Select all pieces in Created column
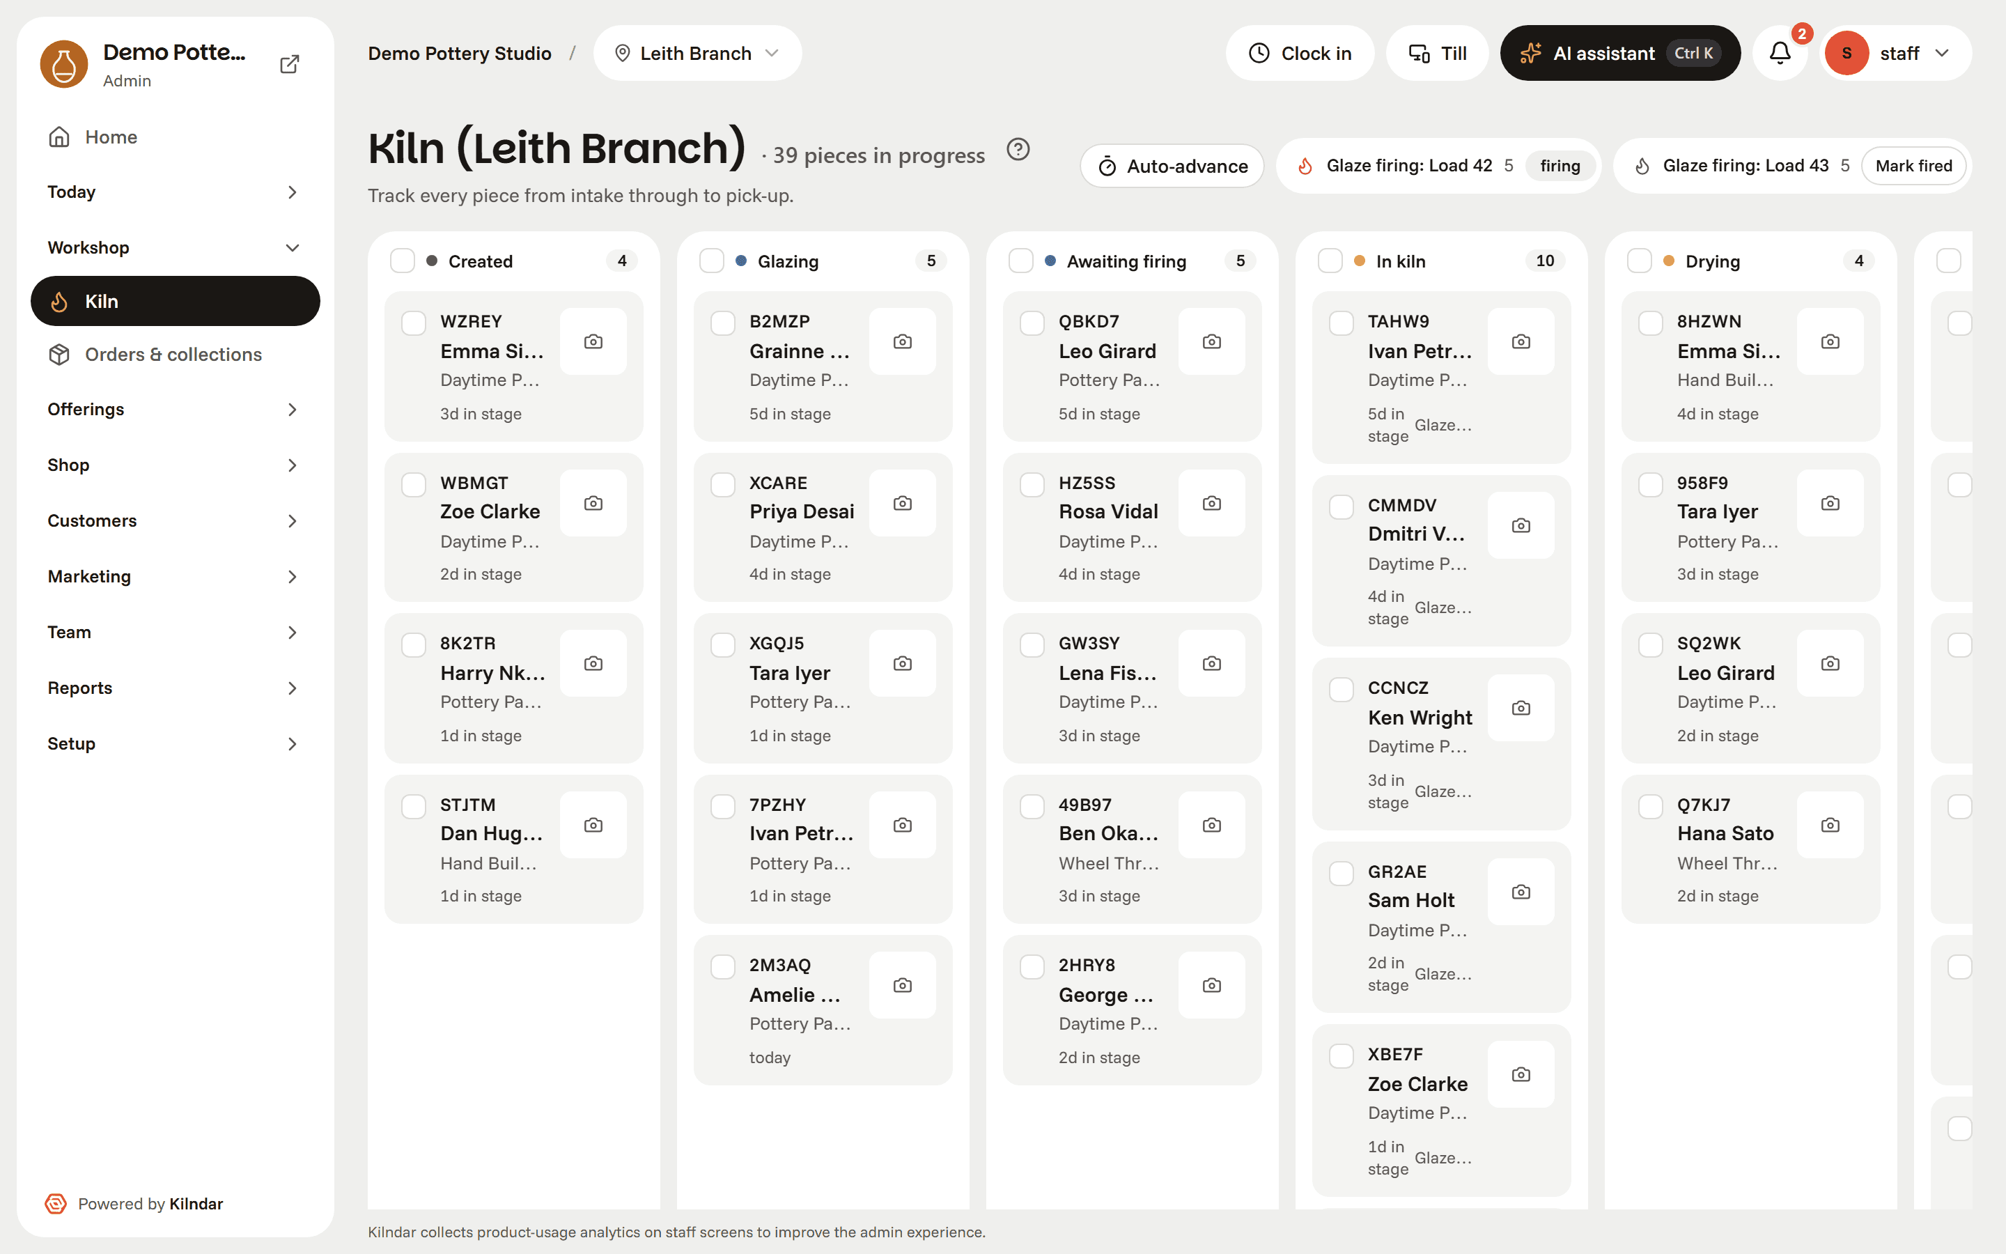Image resolution: width=2006 pixels, height=1254 pixels. point(403,261)
